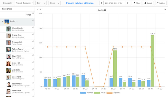Show bar chart icon for Angela Gray
Screen dimensions: 168x97
tap(33, 34)
